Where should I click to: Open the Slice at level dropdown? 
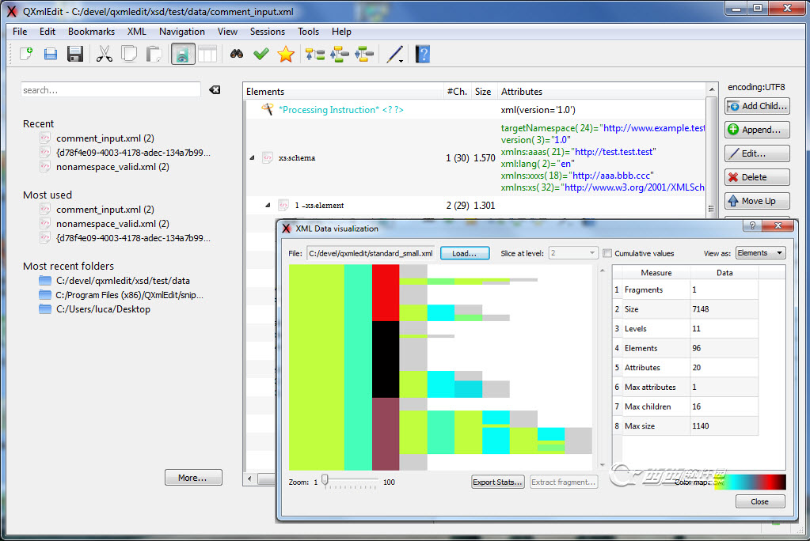pos(573,253)
